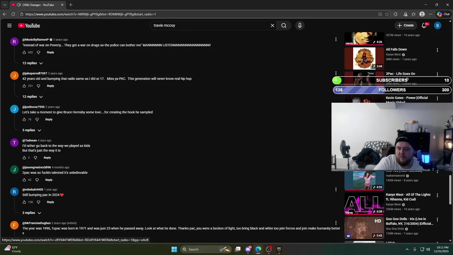Open the volume control in the system tray
Image resolution: width=453 pixels, height=255 pixels.
(428, 249)
